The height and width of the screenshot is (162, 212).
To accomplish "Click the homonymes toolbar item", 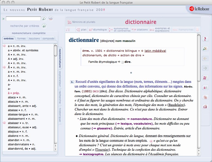I will click(x=183, y=30).
